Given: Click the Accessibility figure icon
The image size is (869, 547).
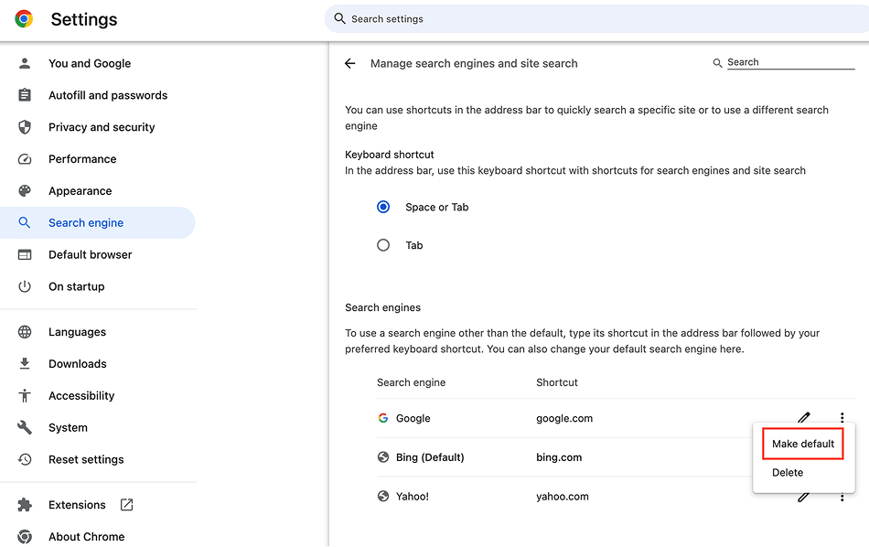Looking at the screenshot, I should [25, 396].
